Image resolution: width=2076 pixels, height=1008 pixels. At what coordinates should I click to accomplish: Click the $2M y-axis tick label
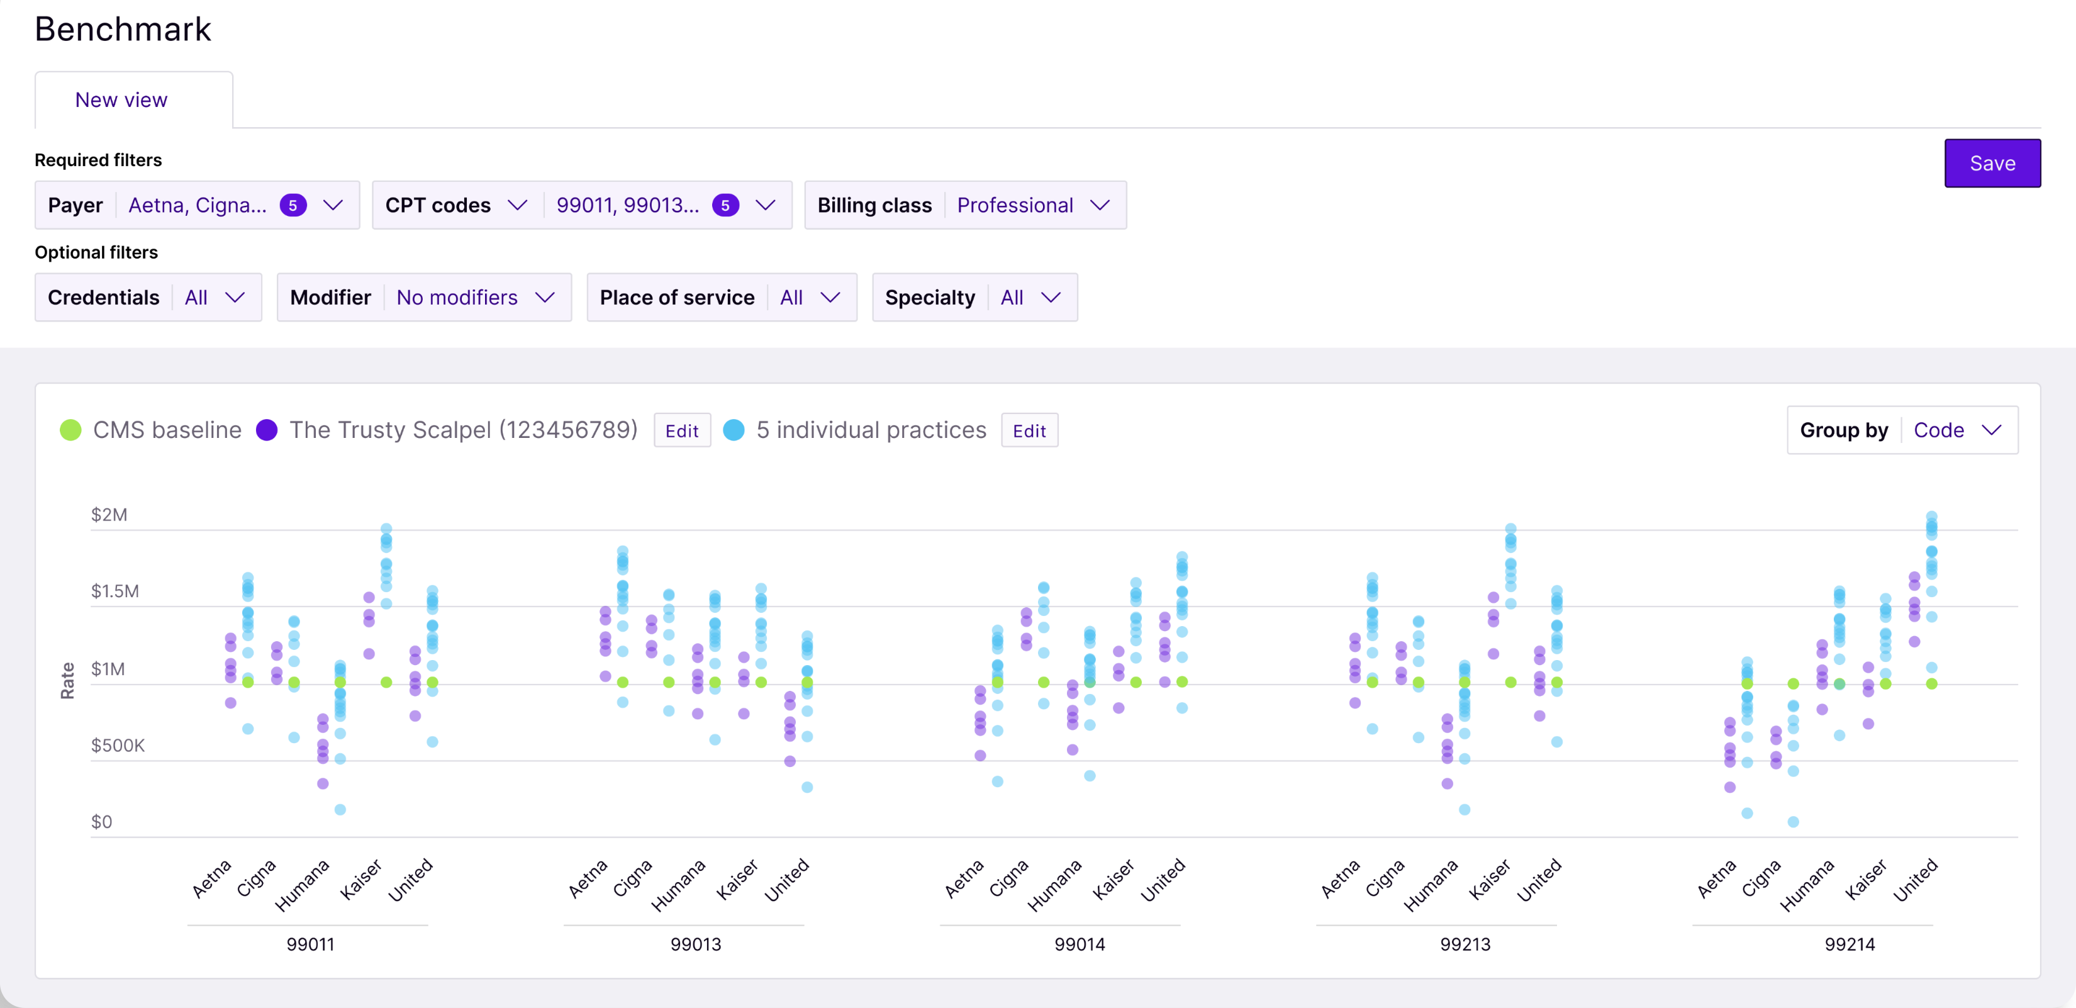[109, 515]
